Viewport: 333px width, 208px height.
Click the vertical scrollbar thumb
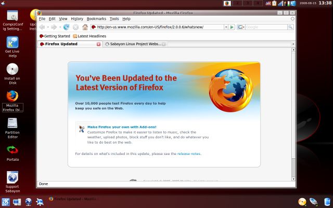point(293,105)
